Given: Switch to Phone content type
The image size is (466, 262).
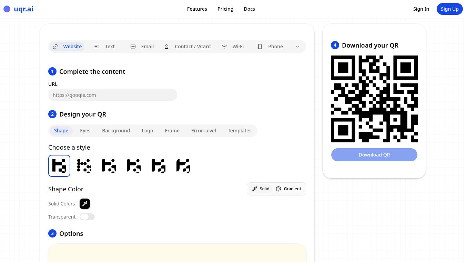Looking at the screenshot, I should tap(271, 47).
